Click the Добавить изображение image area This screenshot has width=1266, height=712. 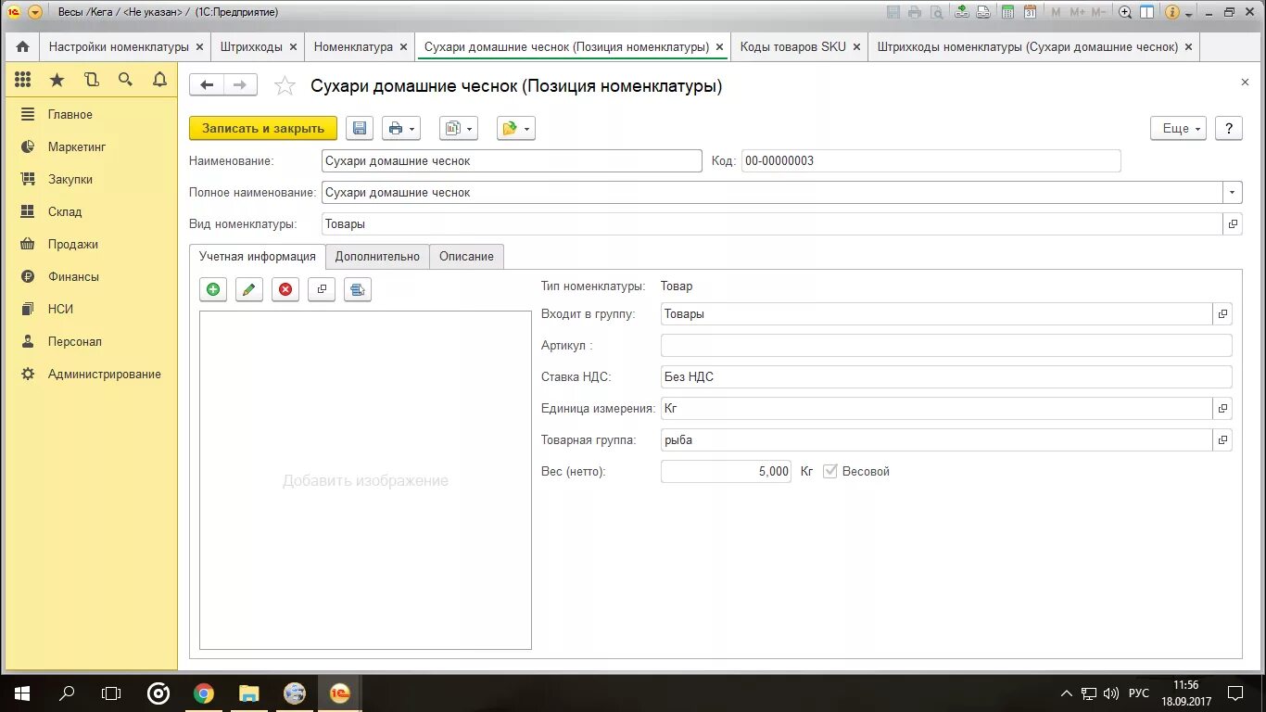(365, 480)
